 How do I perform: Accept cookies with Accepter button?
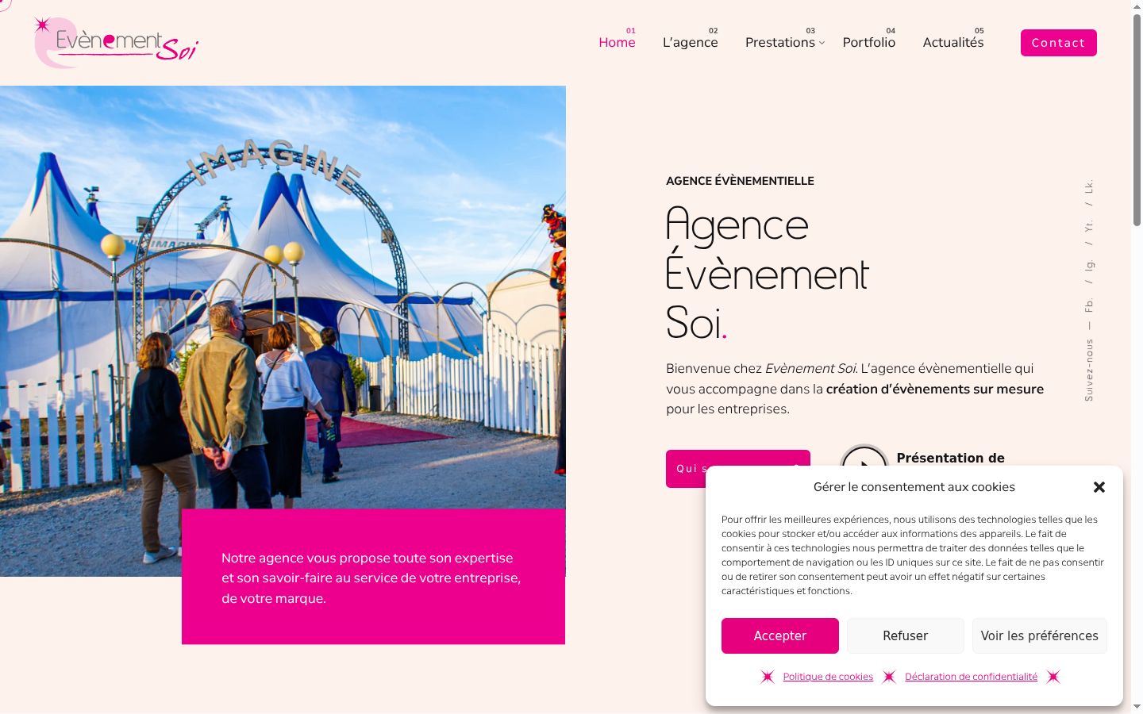(780, 635)
